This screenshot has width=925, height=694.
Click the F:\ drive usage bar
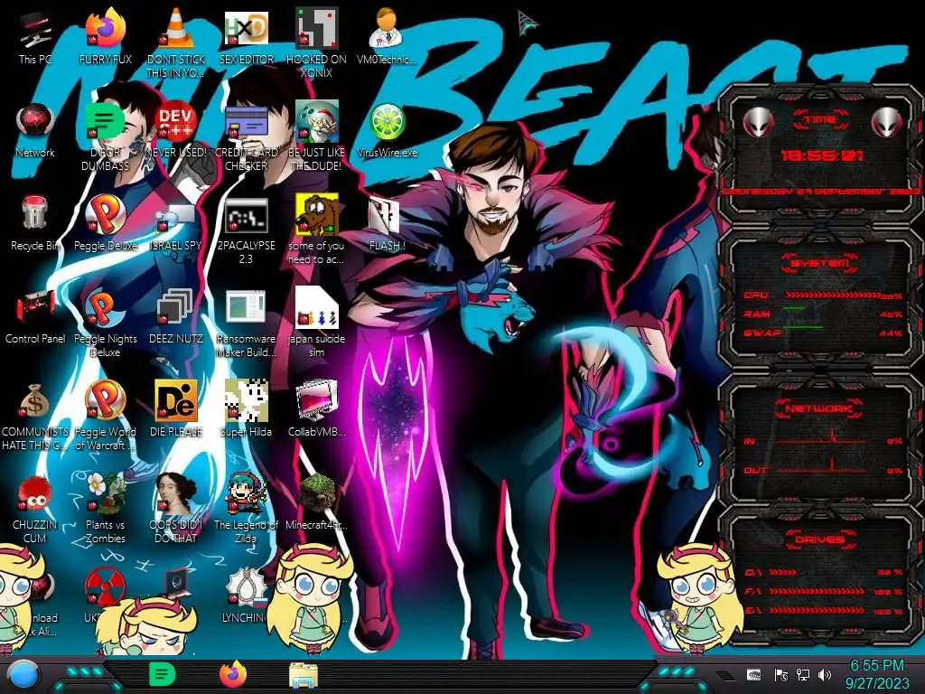[x=817, y=591]
